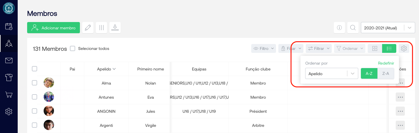Sort by the Apelido column header
Screen dimensions: 419x133
(106, 69)
